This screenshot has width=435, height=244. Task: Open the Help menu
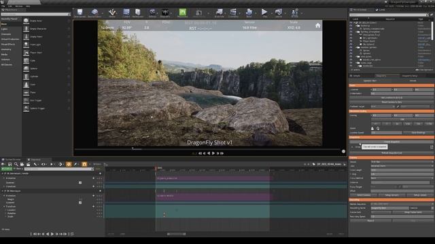point(28,6)
